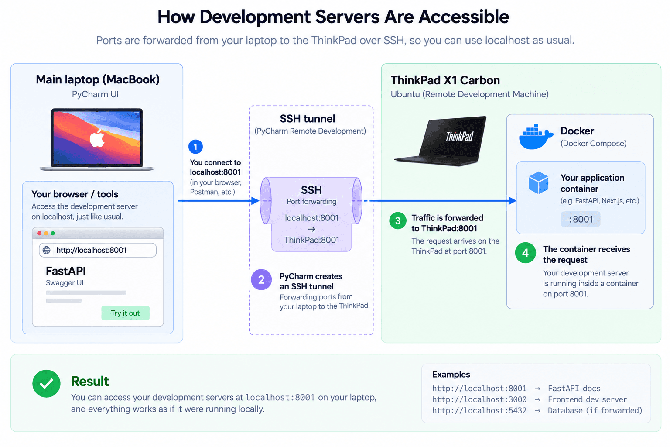Click 'Traffic is forwarded to ThinkPad:8001' heading

[x=447, y=223]
